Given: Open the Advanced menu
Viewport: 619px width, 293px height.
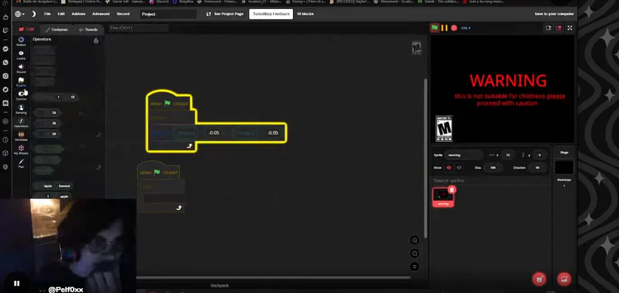Looking at the screenshot, I should 100,14.
